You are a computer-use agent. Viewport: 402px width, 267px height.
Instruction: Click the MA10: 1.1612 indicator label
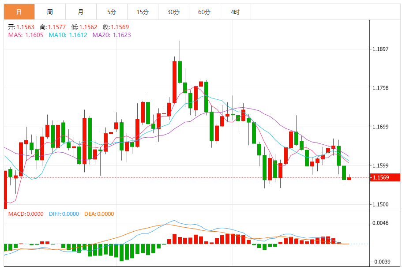[68, 35]
